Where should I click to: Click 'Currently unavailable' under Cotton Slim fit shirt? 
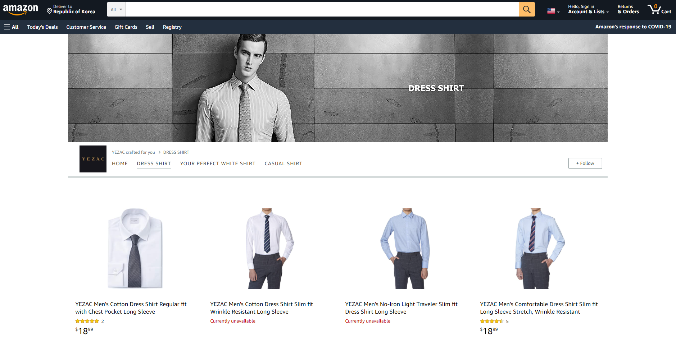[233, 321]
